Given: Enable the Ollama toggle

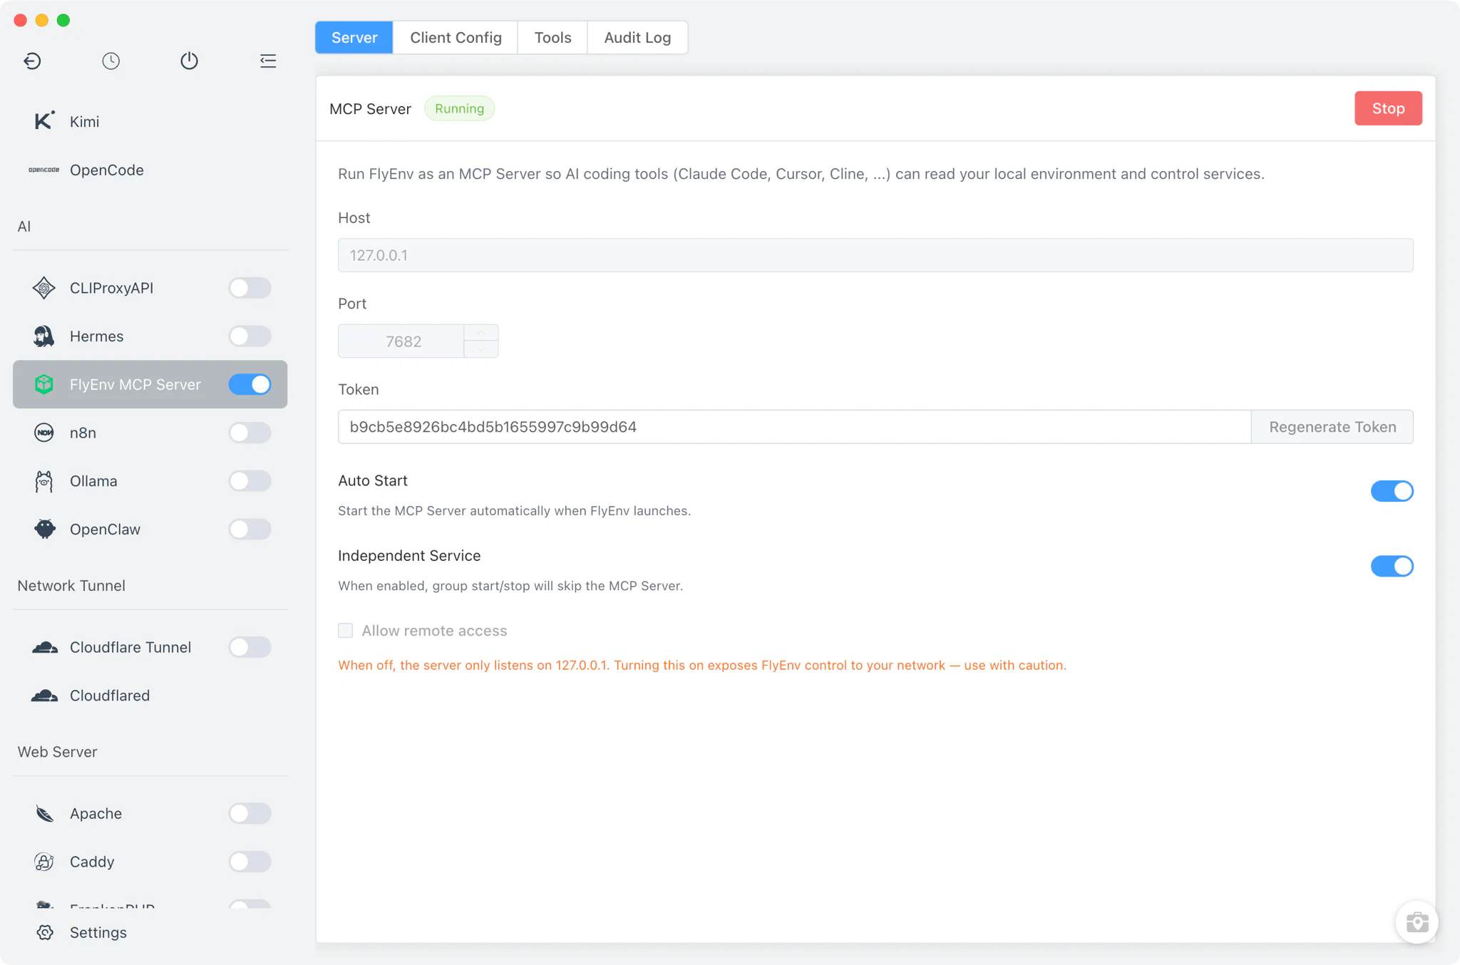Looking at the screenshot, I should tap(250, 481).
